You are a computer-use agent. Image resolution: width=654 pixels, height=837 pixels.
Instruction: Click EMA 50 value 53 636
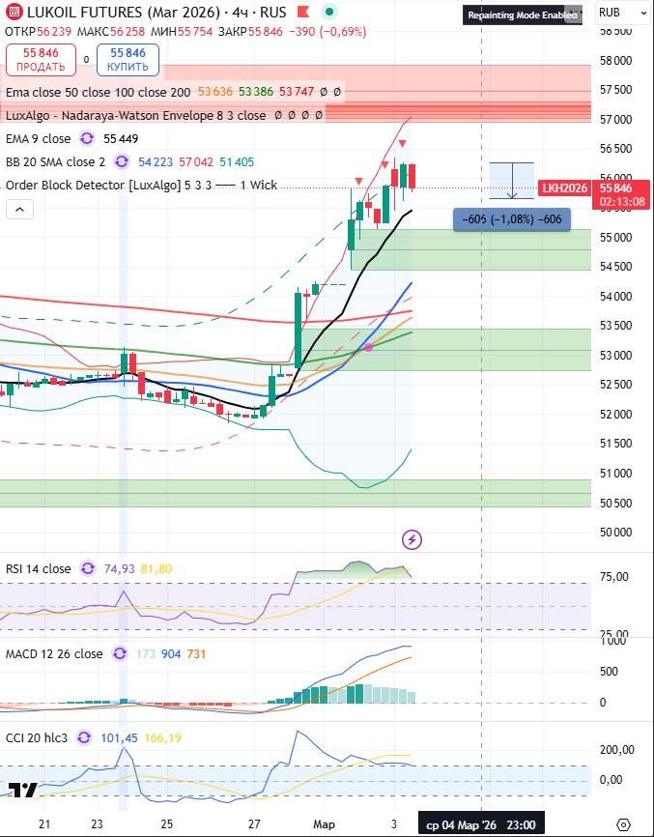pos(215,93)
